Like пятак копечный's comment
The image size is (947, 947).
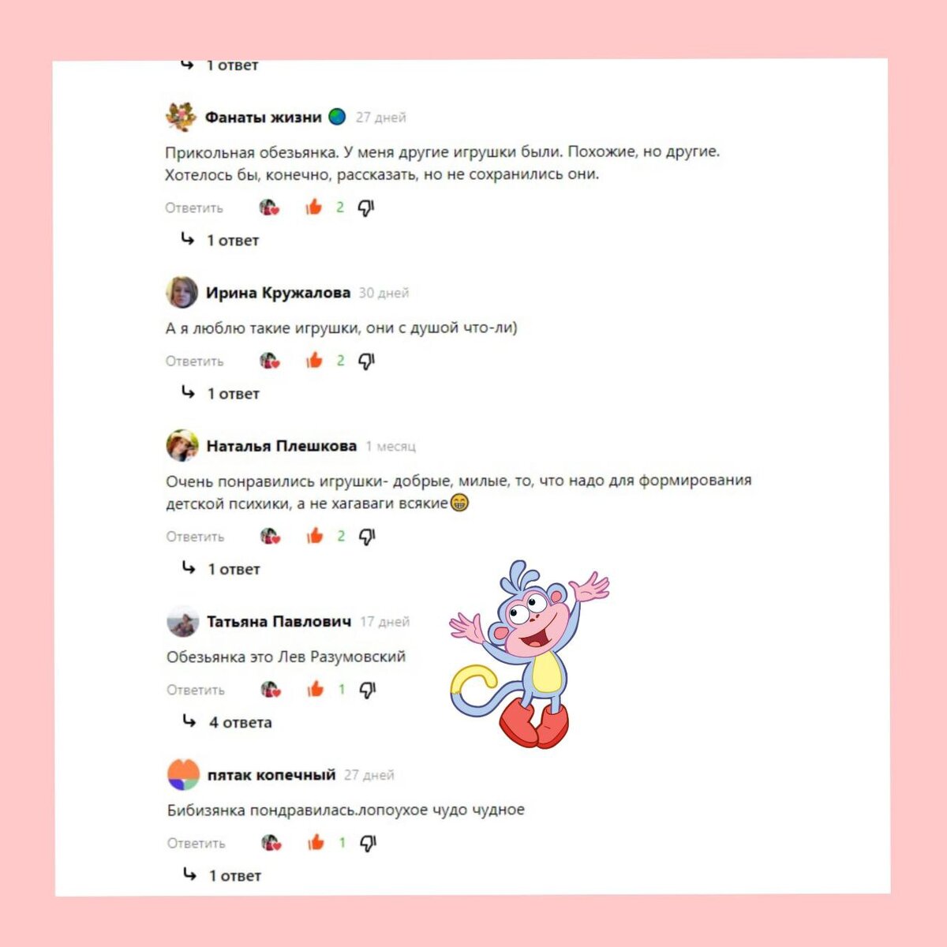pos(316,843)
